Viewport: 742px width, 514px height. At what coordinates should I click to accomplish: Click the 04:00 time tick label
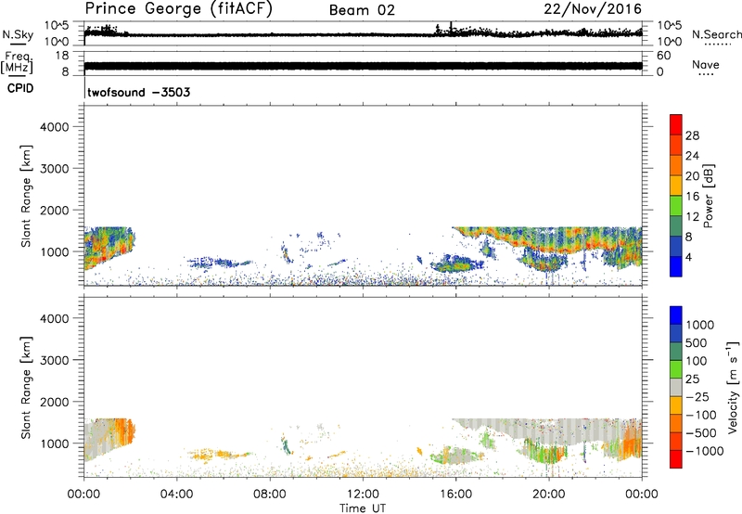click(176, 495)
